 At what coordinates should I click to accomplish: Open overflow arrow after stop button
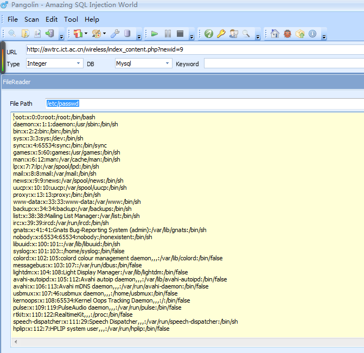(191, 37)
